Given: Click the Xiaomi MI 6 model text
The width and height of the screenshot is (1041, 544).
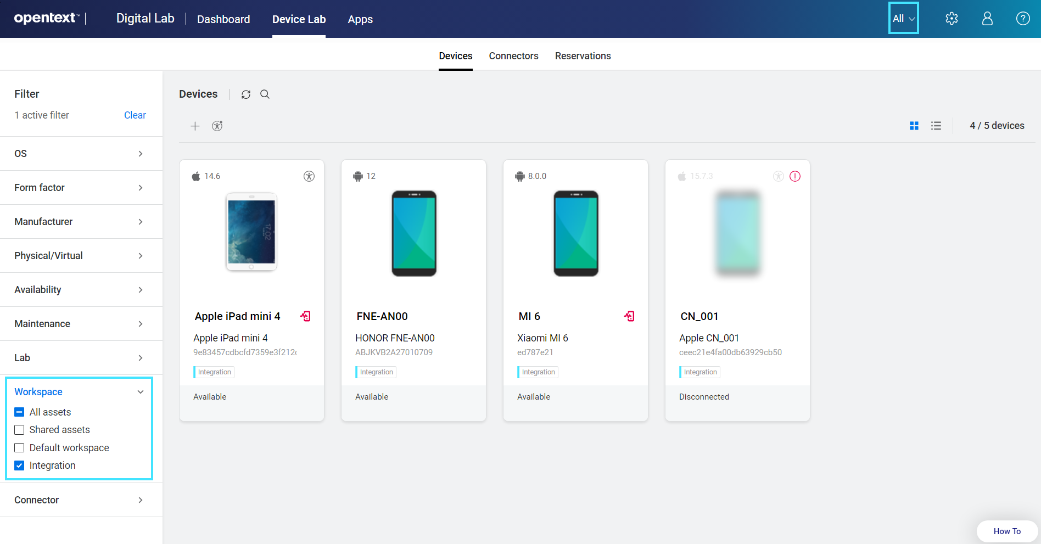Looking at the screenshot, I should pyautogui.click(x=542, y=338).
